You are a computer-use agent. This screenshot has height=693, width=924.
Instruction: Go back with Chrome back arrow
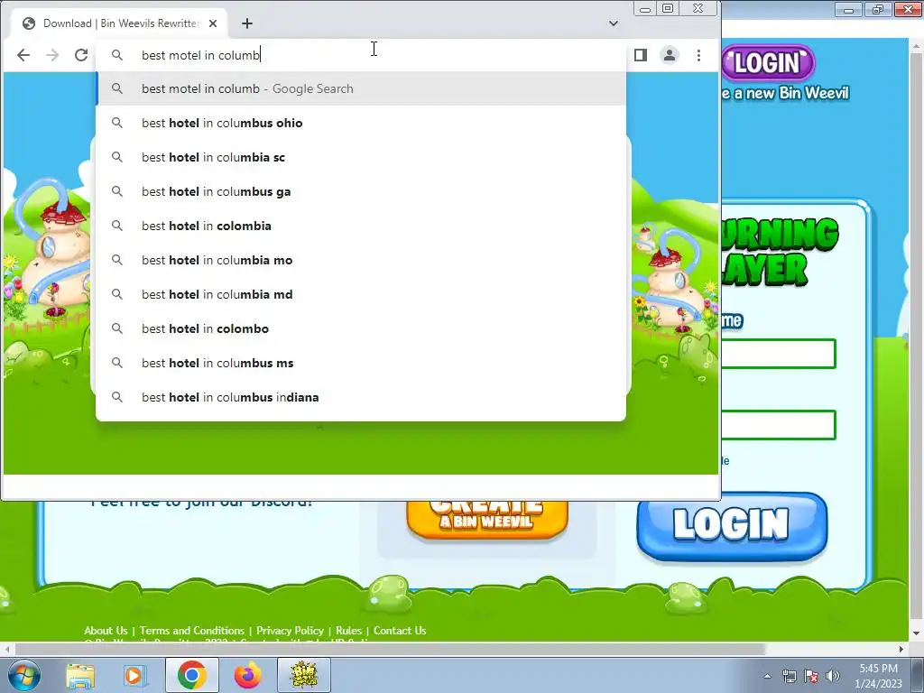tap(23, 55)
